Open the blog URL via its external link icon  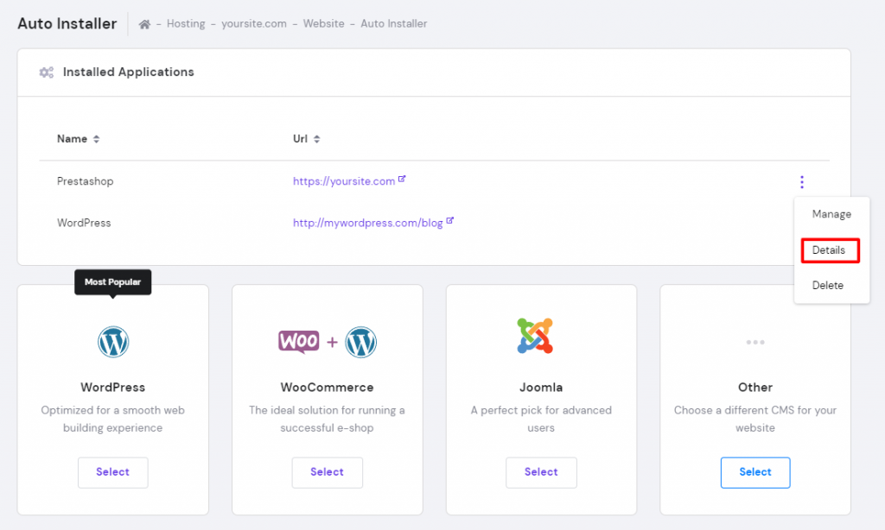pyautogui.click(x=449, y=220)
